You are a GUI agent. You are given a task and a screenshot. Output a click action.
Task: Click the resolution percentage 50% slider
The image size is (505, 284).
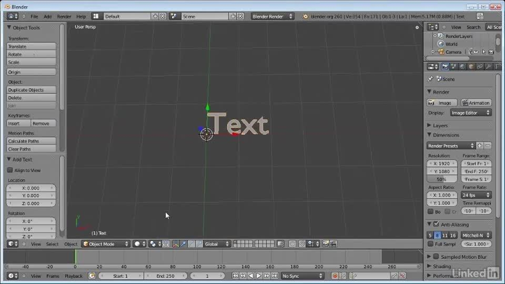tap(441, 179)
